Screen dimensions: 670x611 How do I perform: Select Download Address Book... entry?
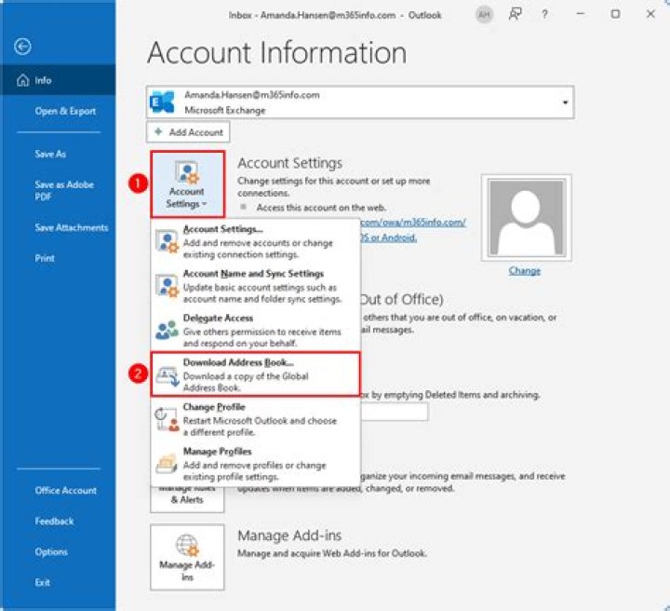point(256,374)
